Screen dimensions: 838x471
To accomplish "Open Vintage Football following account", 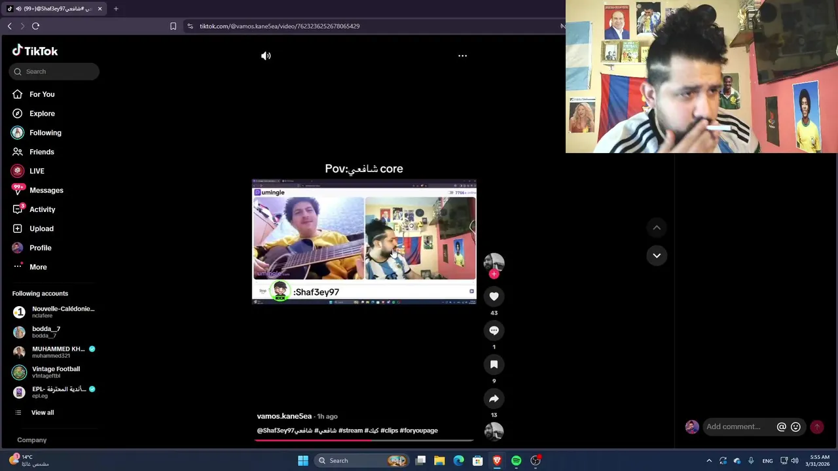I will 54,372.
